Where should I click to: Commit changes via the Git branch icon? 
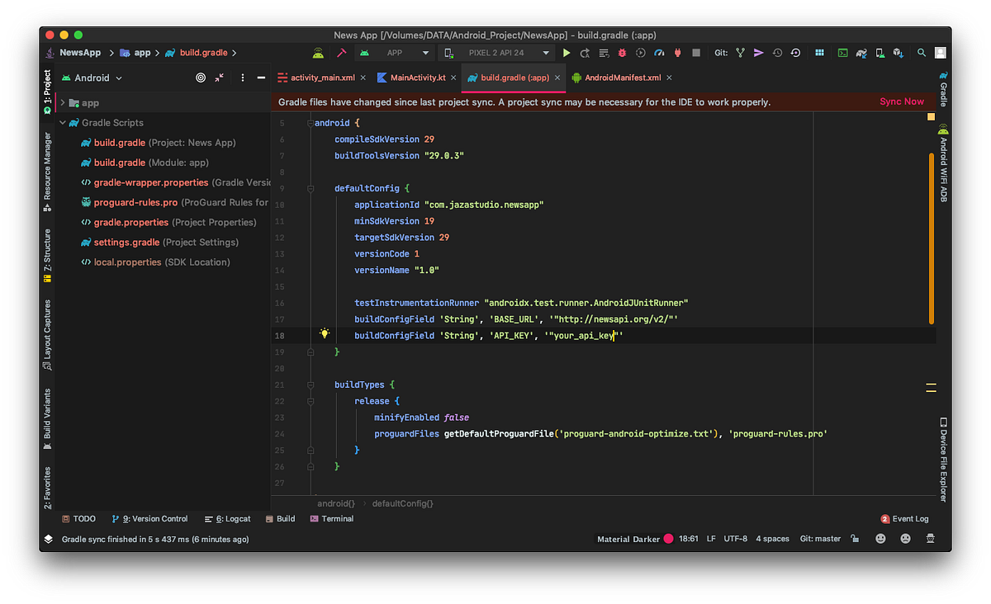[x=740, y=52]
